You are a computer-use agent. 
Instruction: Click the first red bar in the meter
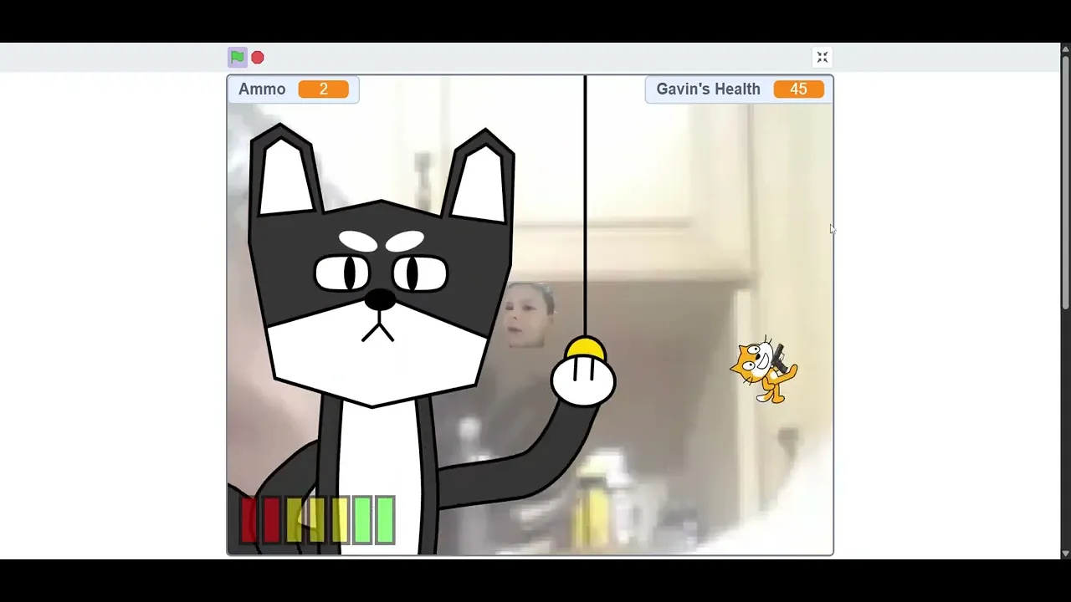click(x=249, y=519)
